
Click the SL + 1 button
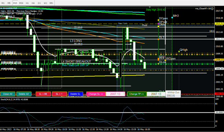click(x=59, y=94)
